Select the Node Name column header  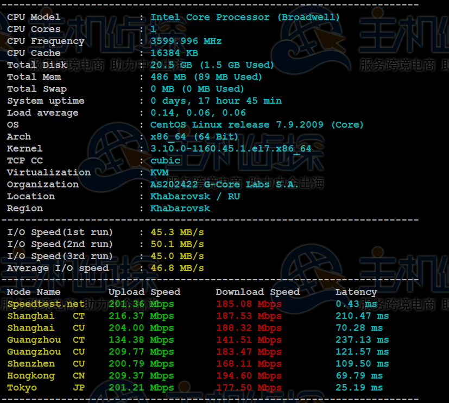31,292
